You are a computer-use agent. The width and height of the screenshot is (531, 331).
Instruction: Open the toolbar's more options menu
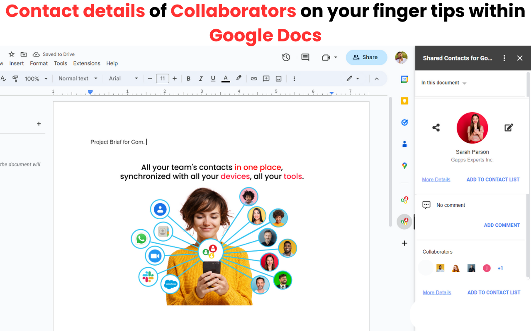pos(294,79)
